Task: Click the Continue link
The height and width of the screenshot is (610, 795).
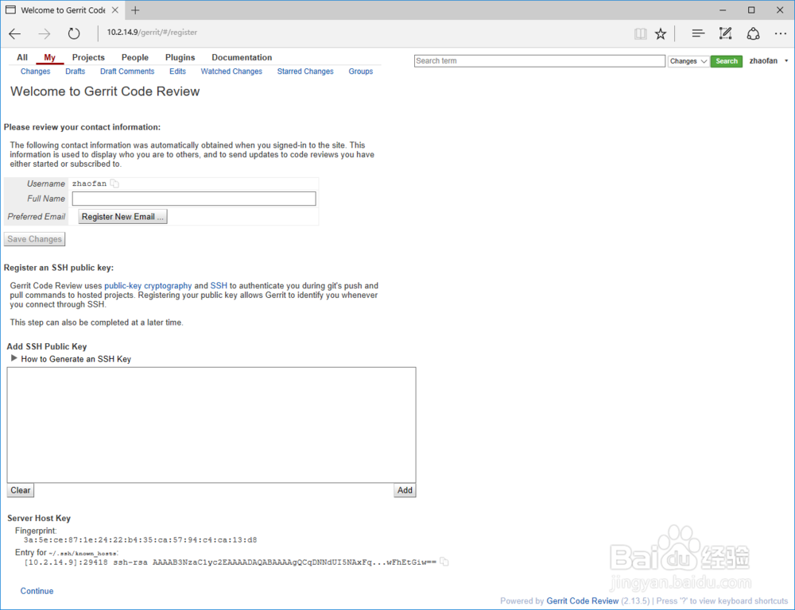Action: pos(37,591)
